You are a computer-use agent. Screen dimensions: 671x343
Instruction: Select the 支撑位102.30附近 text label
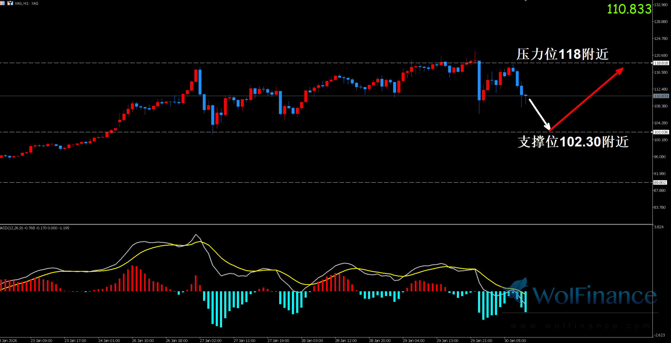(x=573, y=142)
